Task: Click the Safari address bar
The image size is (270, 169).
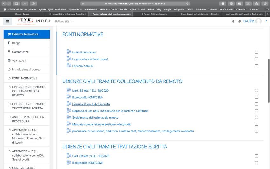Action: [135, 4]
